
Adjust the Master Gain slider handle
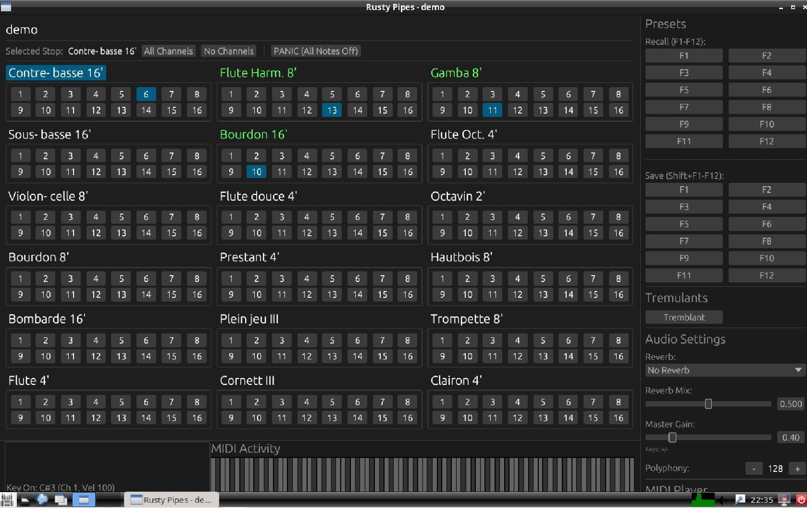pos(672,437)
